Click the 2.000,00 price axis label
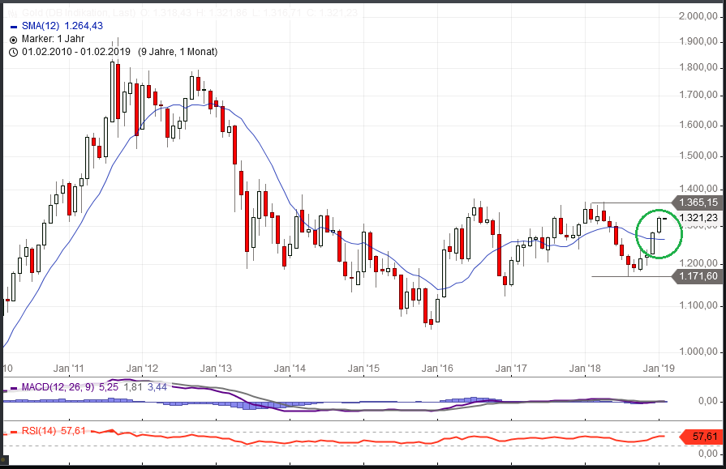Viewport: 726px width, 469px height. pos(698,16)
